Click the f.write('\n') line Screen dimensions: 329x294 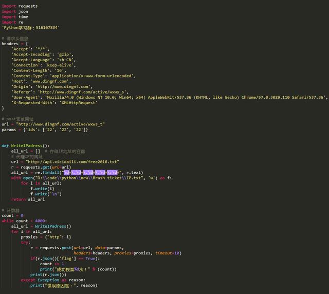46,194
